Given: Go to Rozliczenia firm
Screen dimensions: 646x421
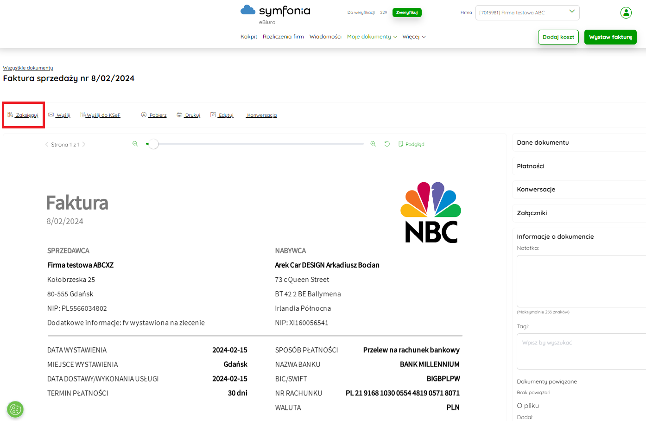Looking at the screenshot, I should pos(283,37).
